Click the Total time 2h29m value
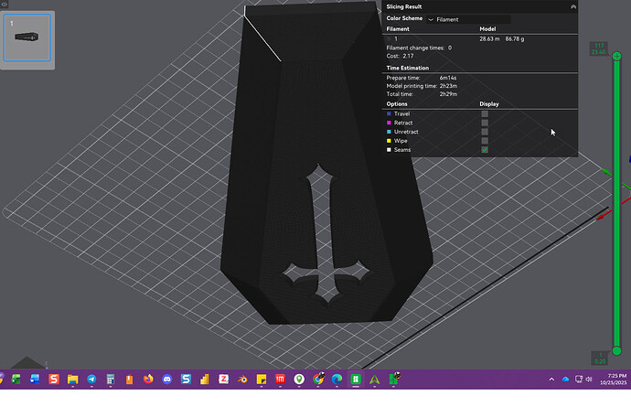This screenshot has width=631, height=407. click(448, 94)
